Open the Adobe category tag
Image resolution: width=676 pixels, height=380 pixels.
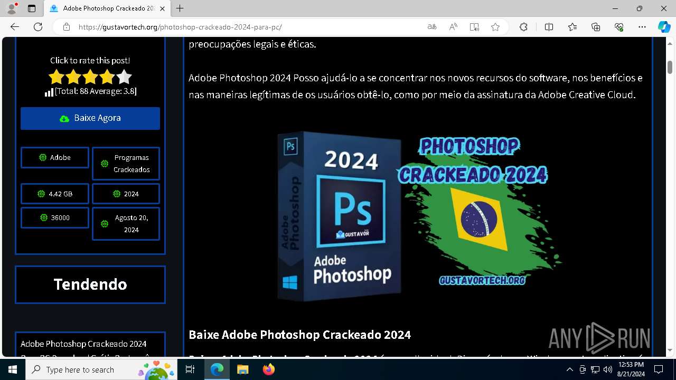tap(55, 157)
